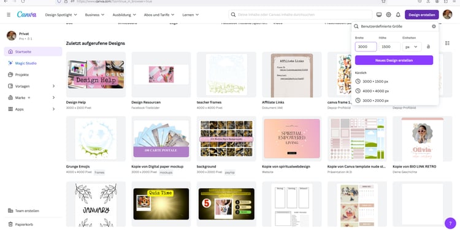The image size is (460, 230).
Task: Open the profile avatar in top bar
Action: [x=447, y=14]
